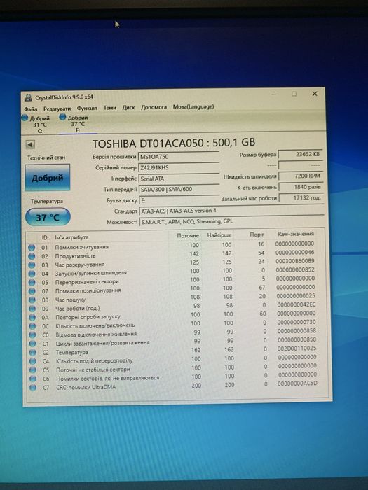Click raw value 00000000AC5D
The width and height of the screenshot is (368, 490).
[297, 384]
